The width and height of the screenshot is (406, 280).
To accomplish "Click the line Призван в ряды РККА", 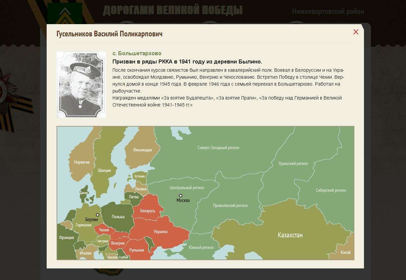I will pos(187,61).
